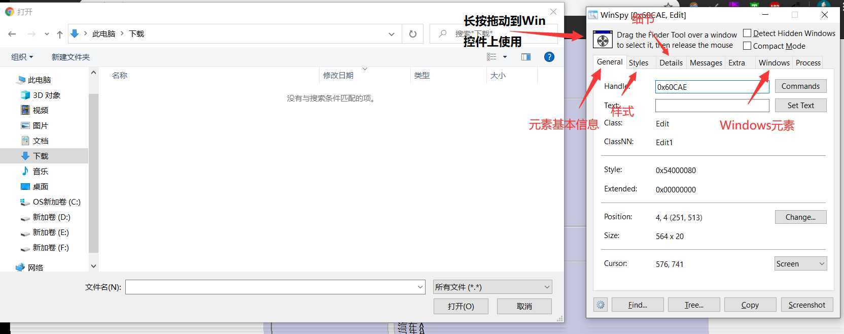Image resolution: width=844 pixels, height=334 pixels.
Task: Refresh the folder view in file dialog
Action: 413,34
